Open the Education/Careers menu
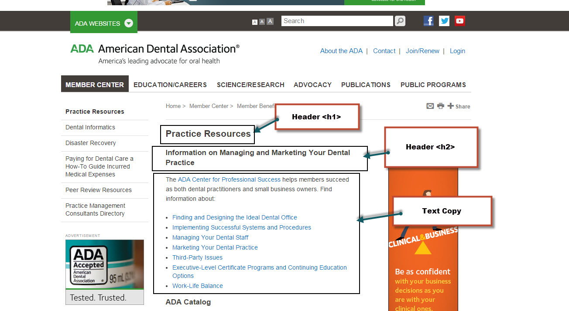This screenshot has height=311, width=569. [170, 85]
